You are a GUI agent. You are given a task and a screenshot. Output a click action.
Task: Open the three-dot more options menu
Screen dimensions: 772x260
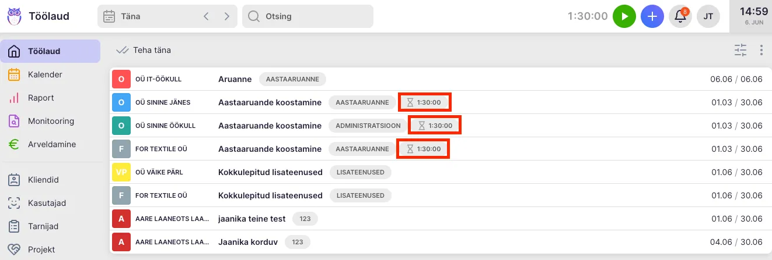[x=761, y=50]
